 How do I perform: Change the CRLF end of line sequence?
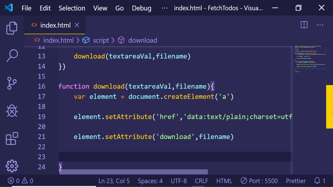tap(201, 181)
